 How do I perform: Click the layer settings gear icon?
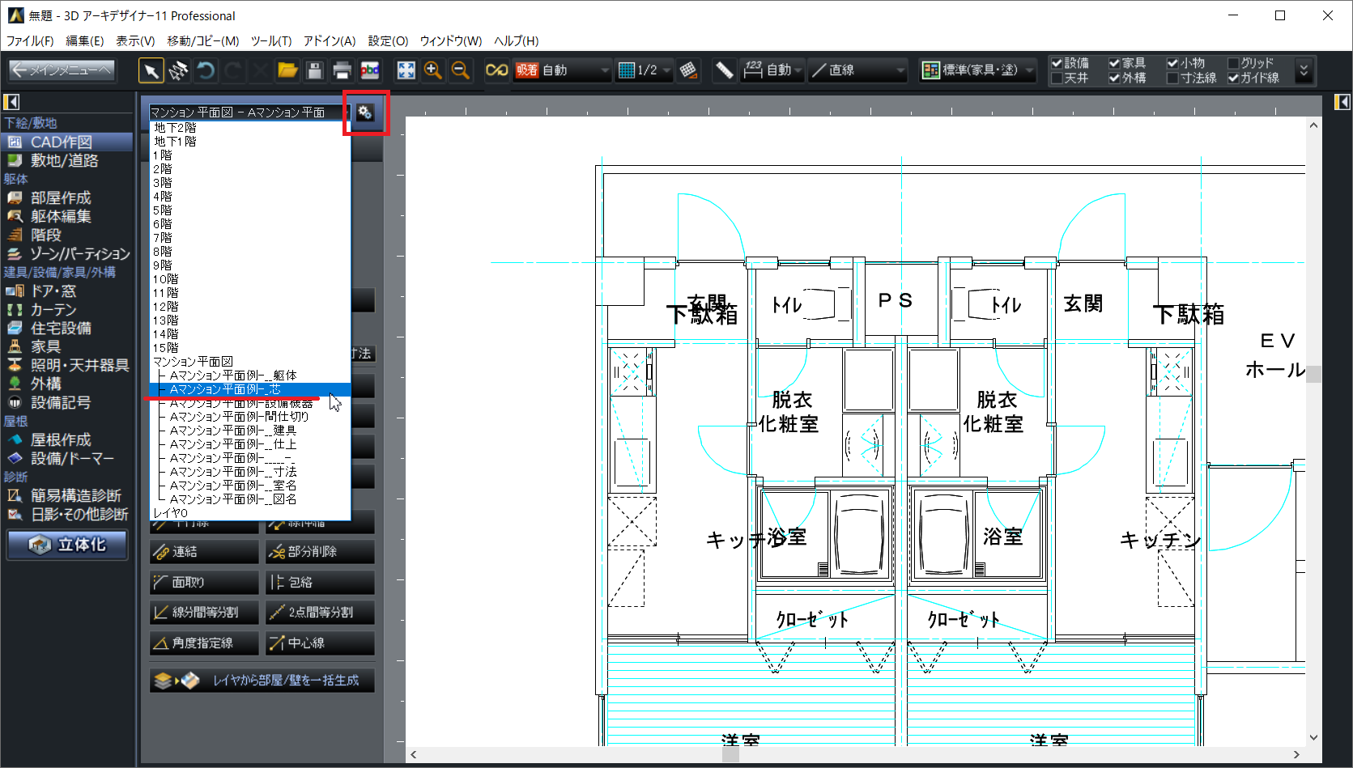pos(365,112)
